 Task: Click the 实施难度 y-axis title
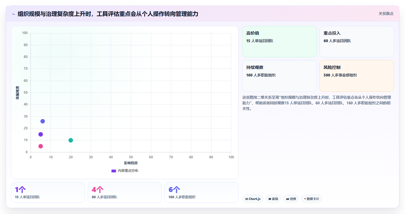tap(17, 93)
